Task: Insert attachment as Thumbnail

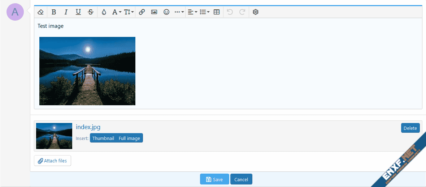Action: pos(103,138)
